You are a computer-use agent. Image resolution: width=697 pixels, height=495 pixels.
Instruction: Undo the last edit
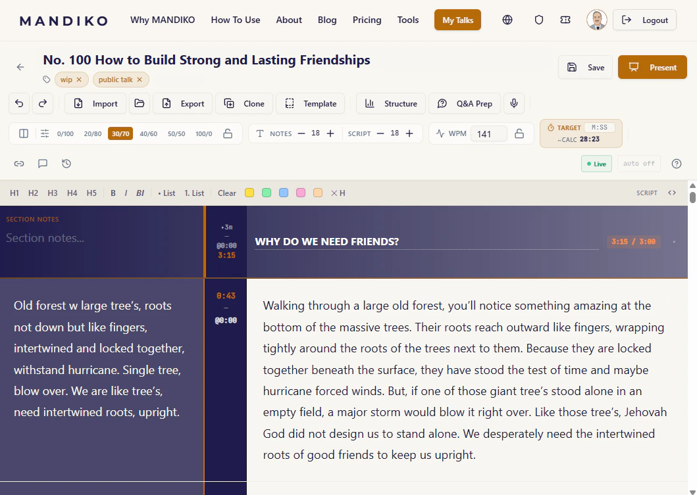coord(19,103)
